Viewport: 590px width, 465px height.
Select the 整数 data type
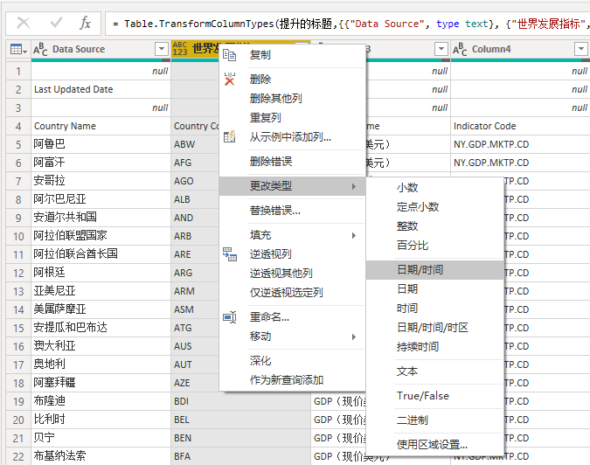pyautogui.click(x=407, y=226)
